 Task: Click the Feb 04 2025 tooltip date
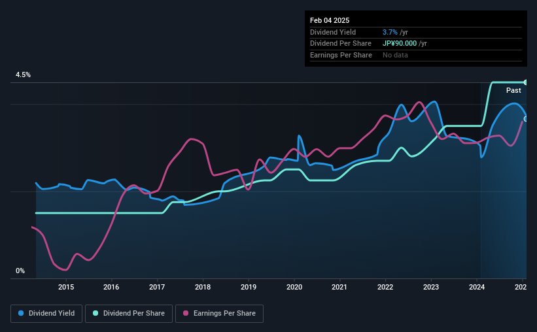(x=330, y=20)
